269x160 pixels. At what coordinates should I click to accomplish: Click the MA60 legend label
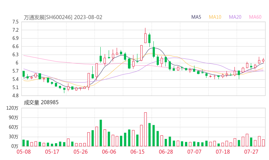pos(255,17)
